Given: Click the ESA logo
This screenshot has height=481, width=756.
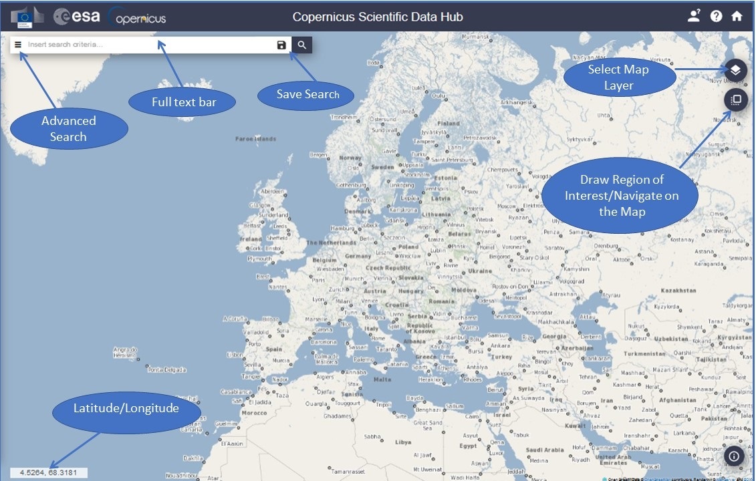Looking at the screenshot, I should point(77,17).
